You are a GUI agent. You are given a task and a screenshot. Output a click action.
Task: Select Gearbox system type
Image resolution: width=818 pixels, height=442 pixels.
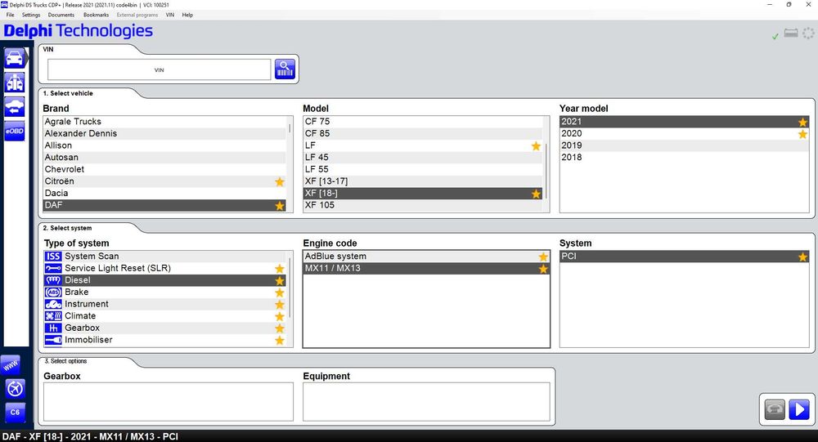coord(165,328)
